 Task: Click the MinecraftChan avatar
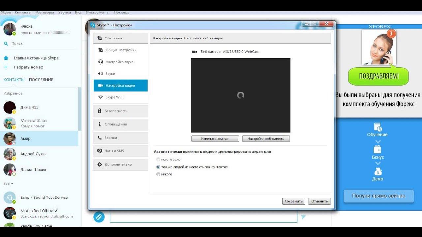[10, 123]
